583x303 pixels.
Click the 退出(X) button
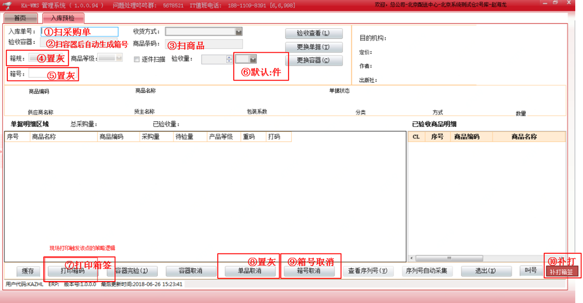486,271
